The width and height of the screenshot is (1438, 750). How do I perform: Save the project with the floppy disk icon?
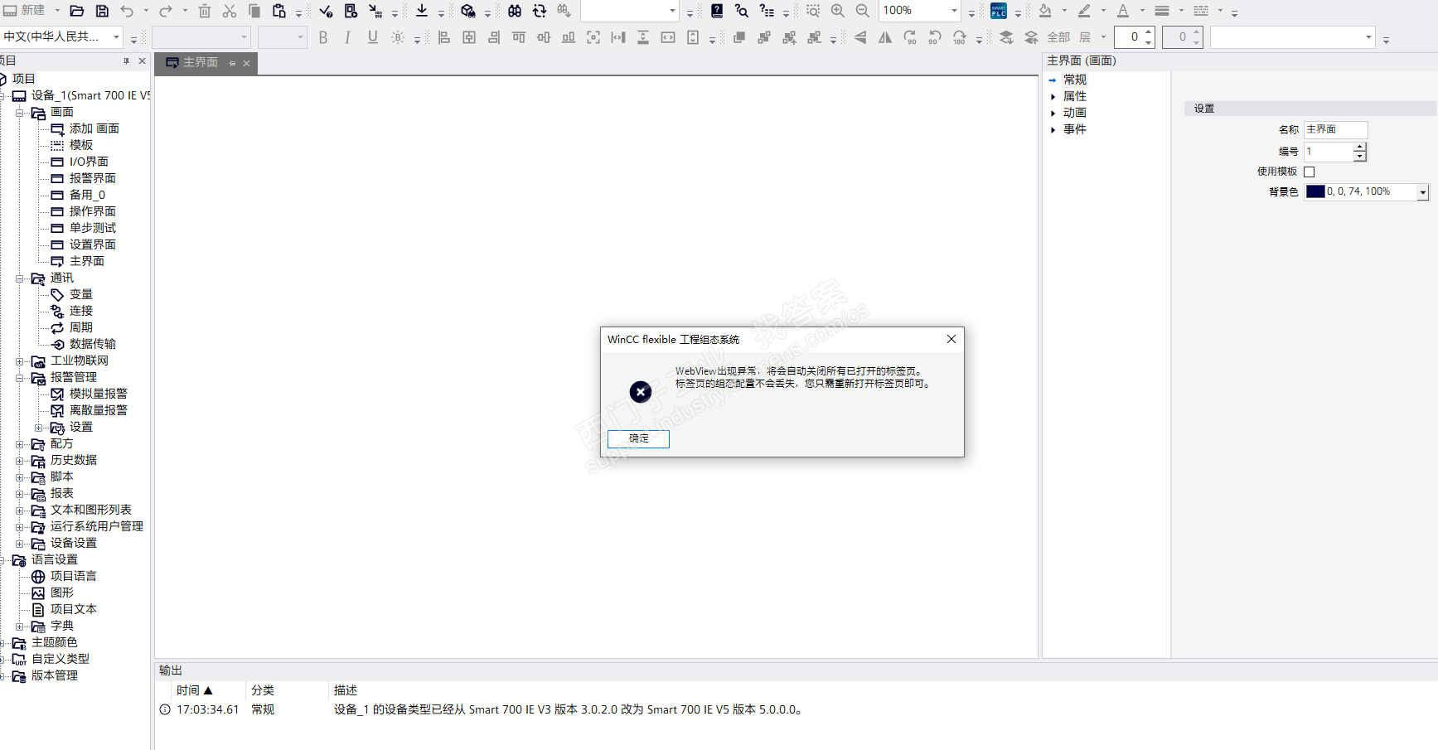point(102,11)
